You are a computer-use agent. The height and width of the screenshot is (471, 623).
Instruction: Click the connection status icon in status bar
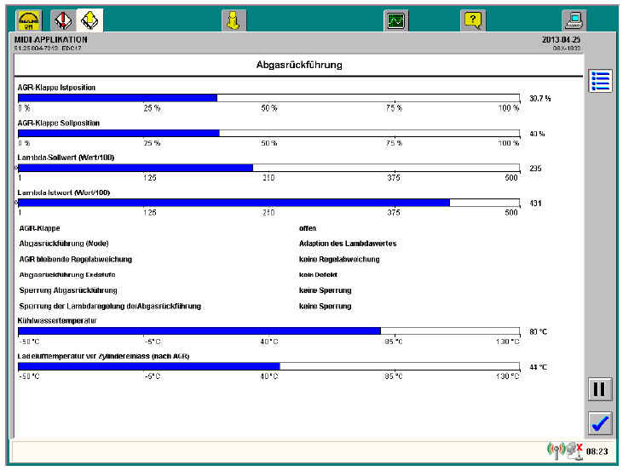click(x=565, y=451)
